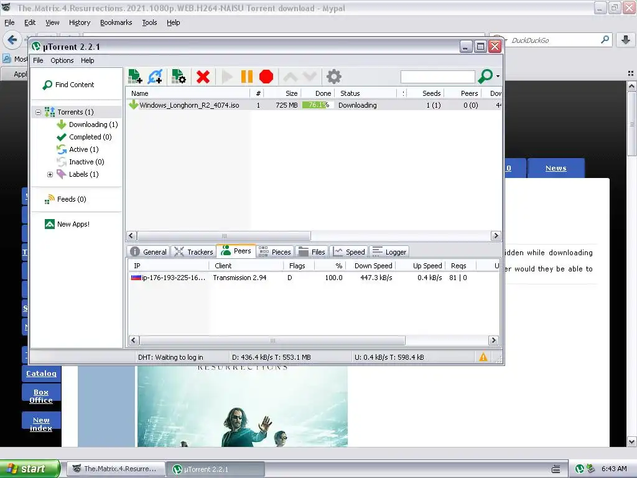Select Labels (1) in the sidebar

(84, 174)
